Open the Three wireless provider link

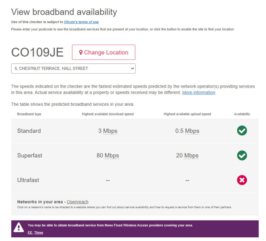click(x=39, y=232)
